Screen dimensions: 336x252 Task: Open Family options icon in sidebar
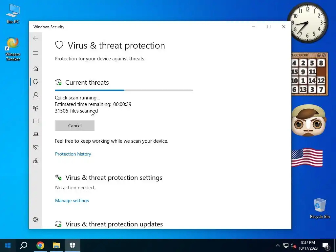coord(35,161)
